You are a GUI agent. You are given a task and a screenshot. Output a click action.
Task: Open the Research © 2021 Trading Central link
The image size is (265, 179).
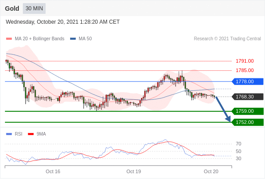point(227,39)
